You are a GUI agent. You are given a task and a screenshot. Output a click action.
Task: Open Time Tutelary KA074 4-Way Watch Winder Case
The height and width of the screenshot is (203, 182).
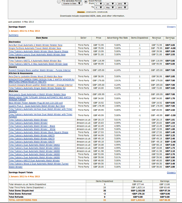point(38,64)
